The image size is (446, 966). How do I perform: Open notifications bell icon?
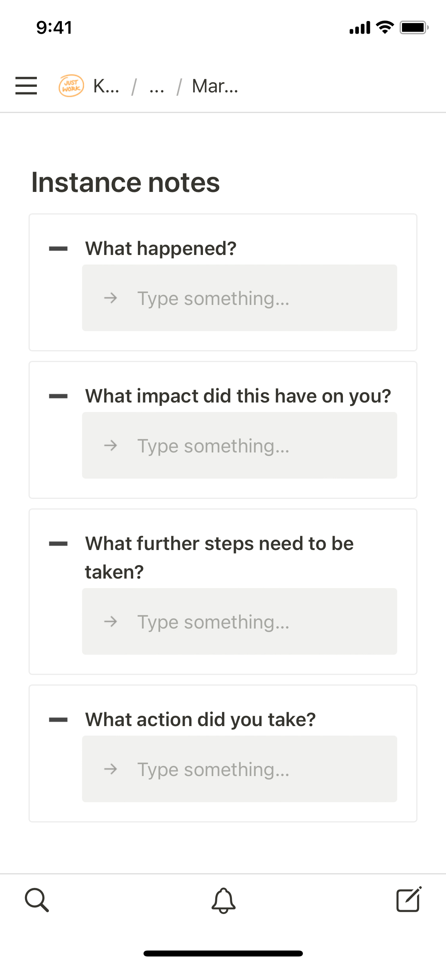[x=223, y=900]
